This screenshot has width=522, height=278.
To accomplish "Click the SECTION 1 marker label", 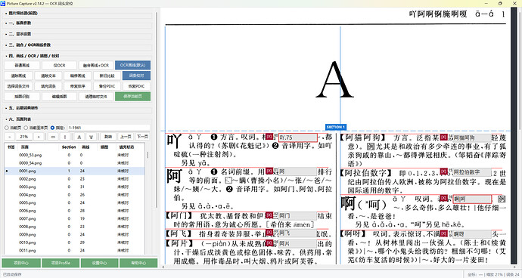I will coord(336,127).
